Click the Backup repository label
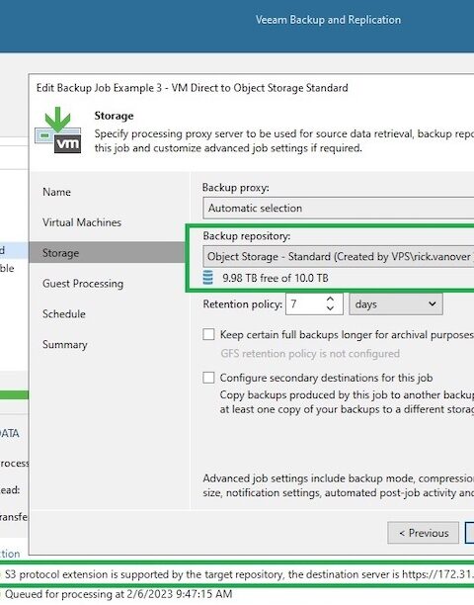Image resolution: width=474 pixels, height=605 pixels. tap(247, 235)
